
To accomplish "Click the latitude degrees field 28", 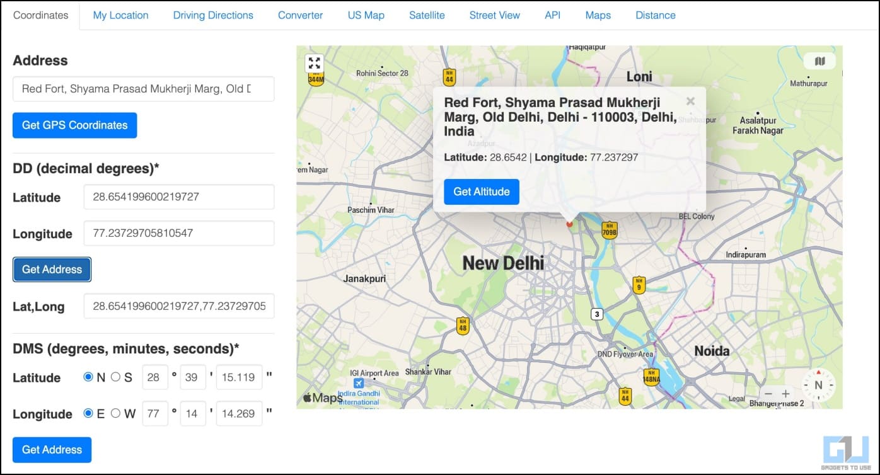I will click(155, 377).
